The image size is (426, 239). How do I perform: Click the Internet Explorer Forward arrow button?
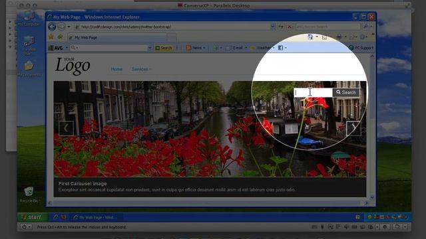click(61, 27)
